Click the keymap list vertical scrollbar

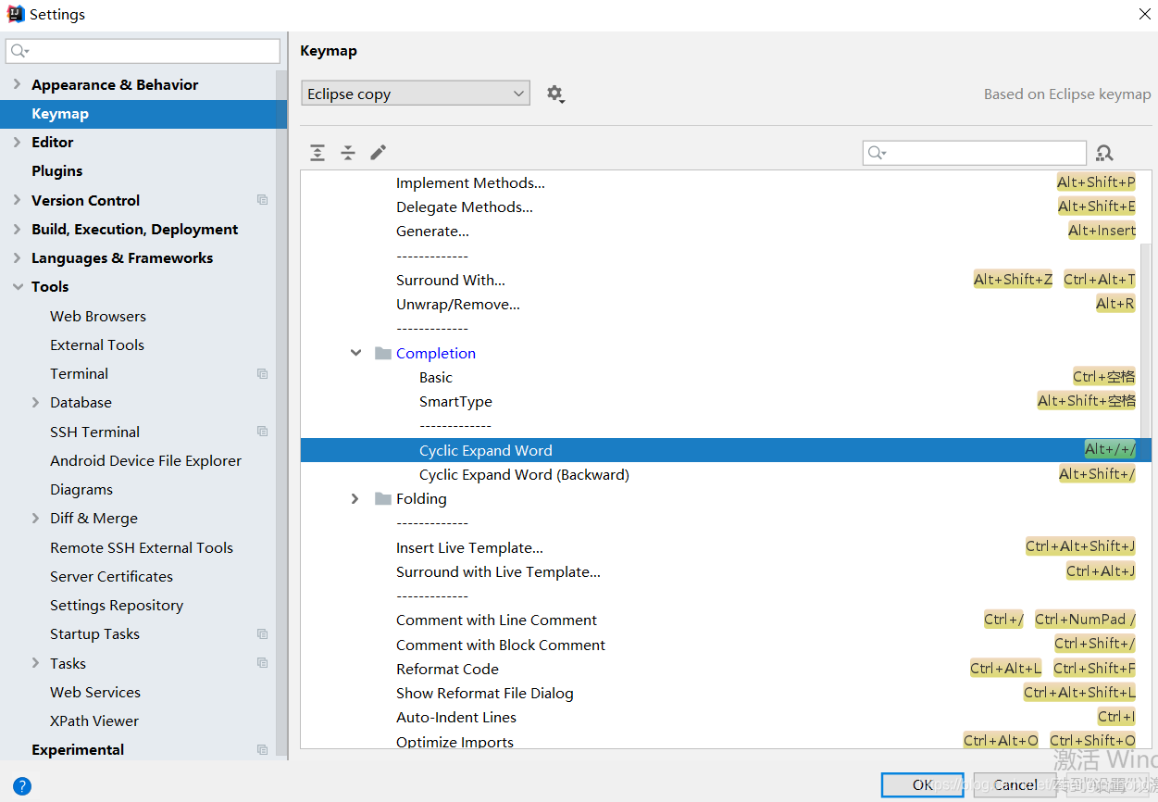tap(1146, 343)
